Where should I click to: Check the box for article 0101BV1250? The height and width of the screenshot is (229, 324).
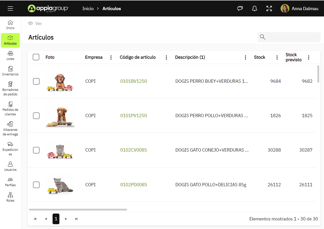pyautogui.click(x=36, y=81)
